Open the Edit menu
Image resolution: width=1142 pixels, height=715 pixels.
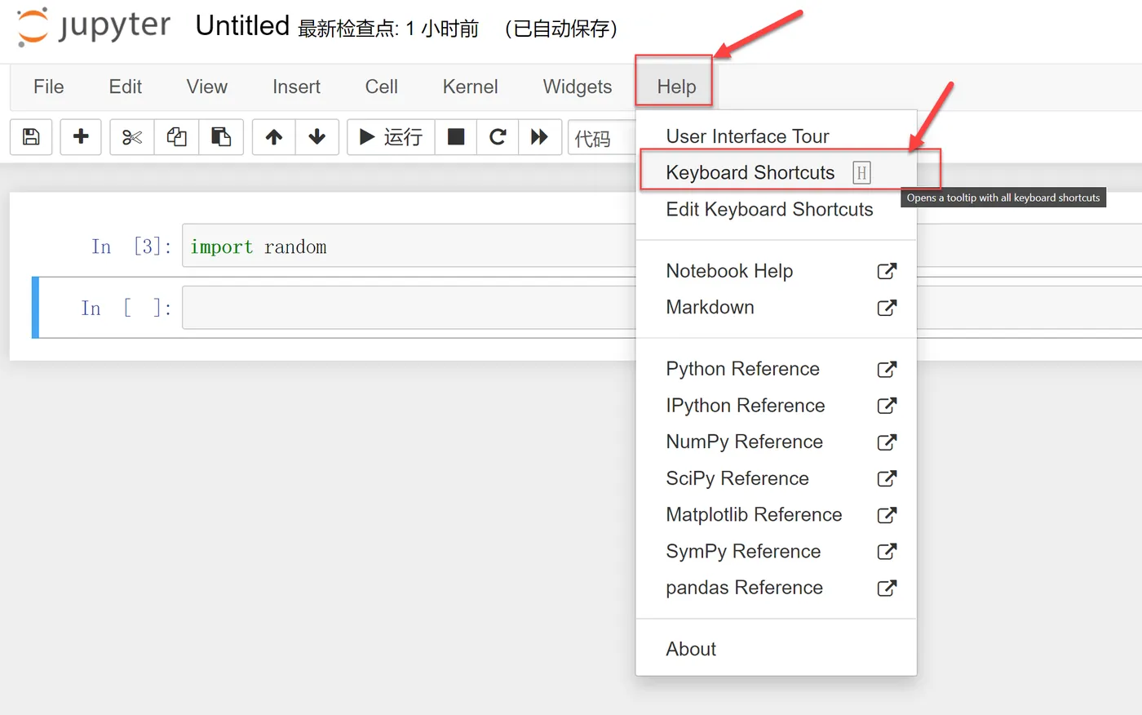coord(126,87)
